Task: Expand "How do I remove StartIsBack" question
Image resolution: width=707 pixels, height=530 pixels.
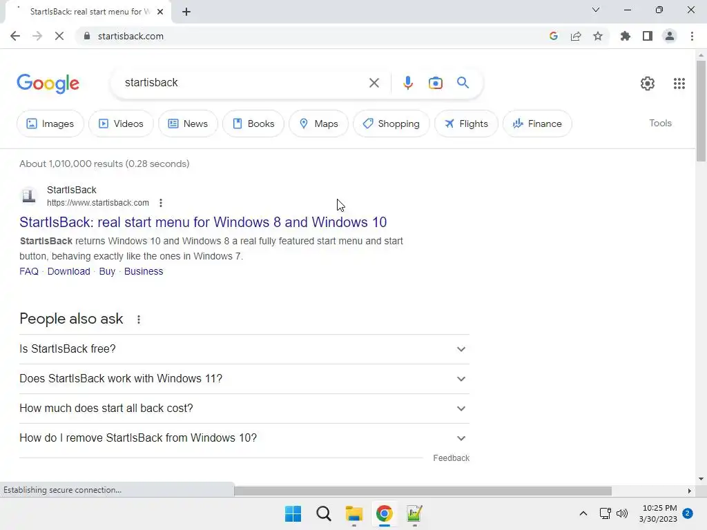Action: (x=244, y=438)
